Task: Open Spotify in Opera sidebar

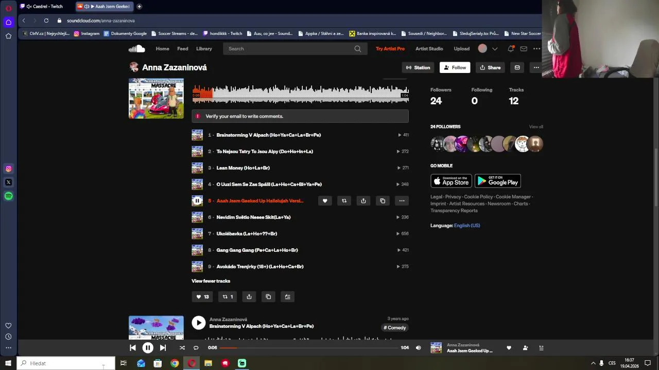Action: (x=9, y=196)
